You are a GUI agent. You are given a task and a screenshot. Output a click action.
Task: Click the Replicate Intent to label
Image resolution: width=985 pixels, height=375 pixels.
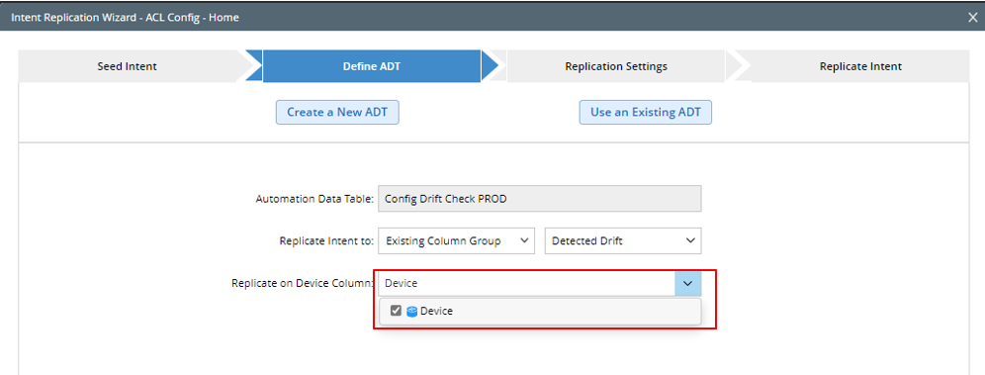point(326,241)
